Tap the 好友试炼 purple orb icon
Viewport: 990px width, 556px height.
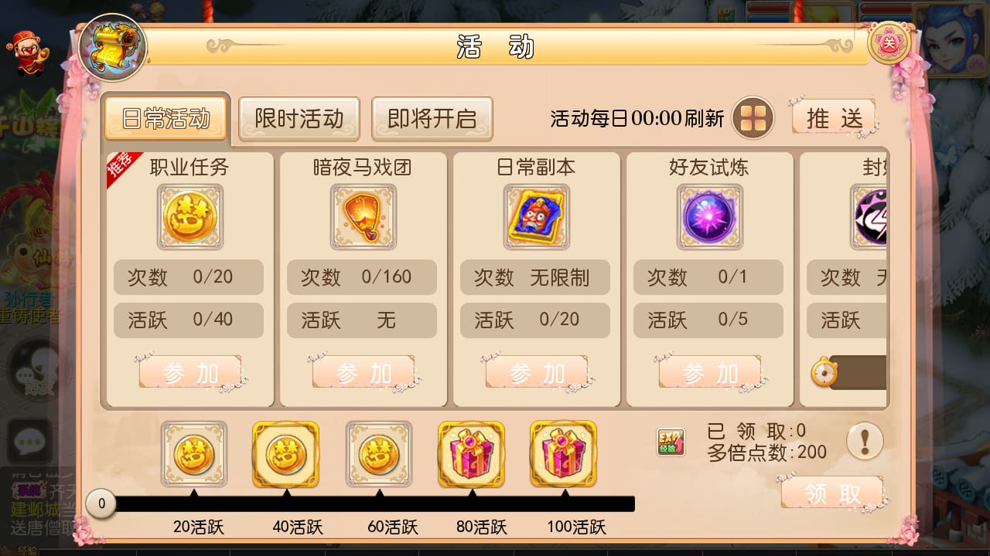pyautogui.click(x=710, y=217)
